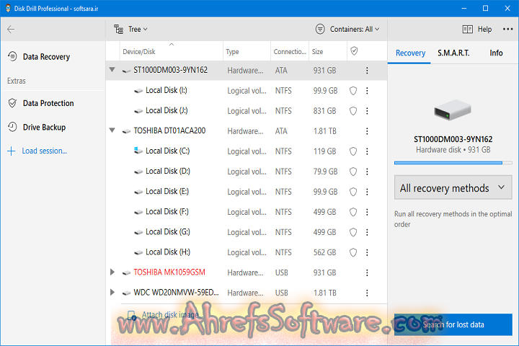Open kebab menu for Local Disk (H:)
This screenshot has width=519, height=346.
[x=367, y=252]
